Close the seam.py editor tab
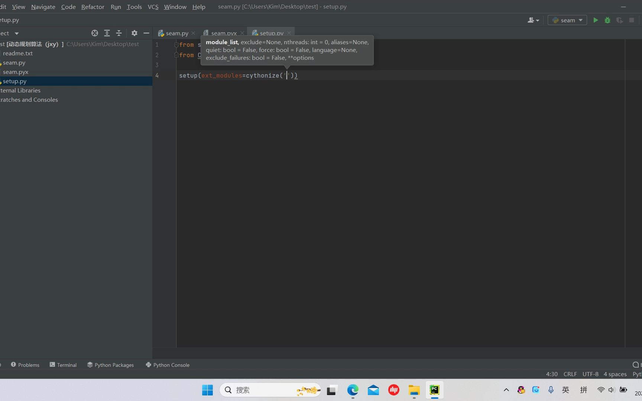Image resolution: width=642 pixels, height=401 pixels. click(x=193, y=33)
